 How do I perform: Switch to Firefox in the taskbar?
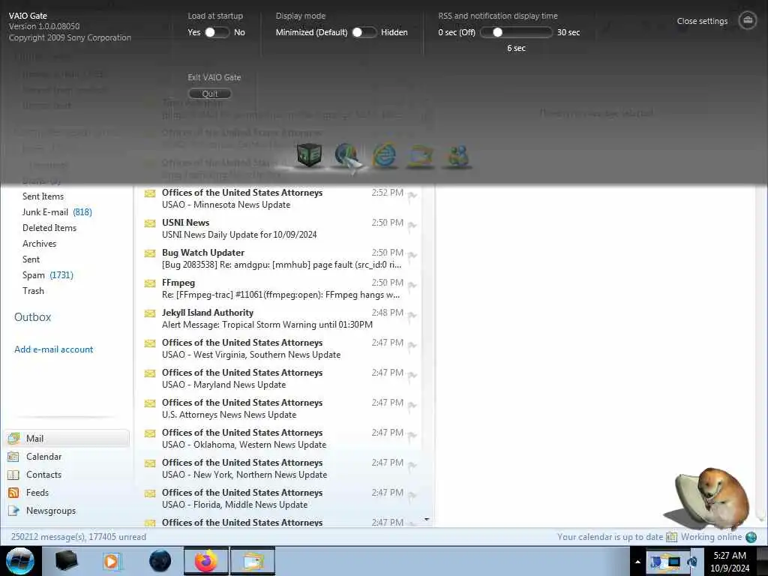206,561
